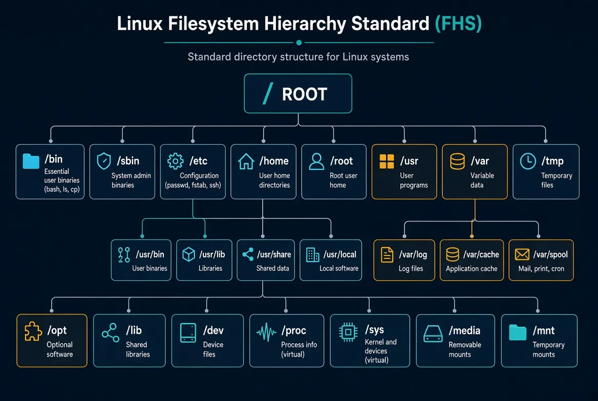Viewport: 598px width, 401px height.
Task: Select the database icon beside /var/cache
Action: tap(453, 255)
